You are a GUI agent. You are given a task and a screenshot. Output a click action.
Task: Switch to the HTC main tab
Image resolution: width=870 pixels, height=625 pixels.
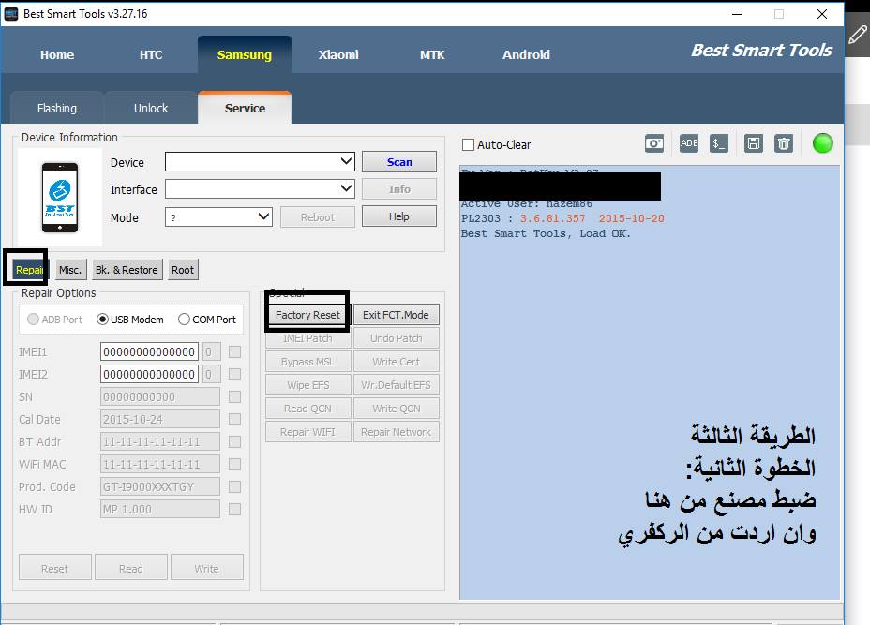point(151,54)
